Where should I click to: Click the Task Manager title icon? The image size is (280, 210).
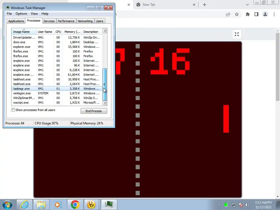pyautogui.click(x=8, y=8)
